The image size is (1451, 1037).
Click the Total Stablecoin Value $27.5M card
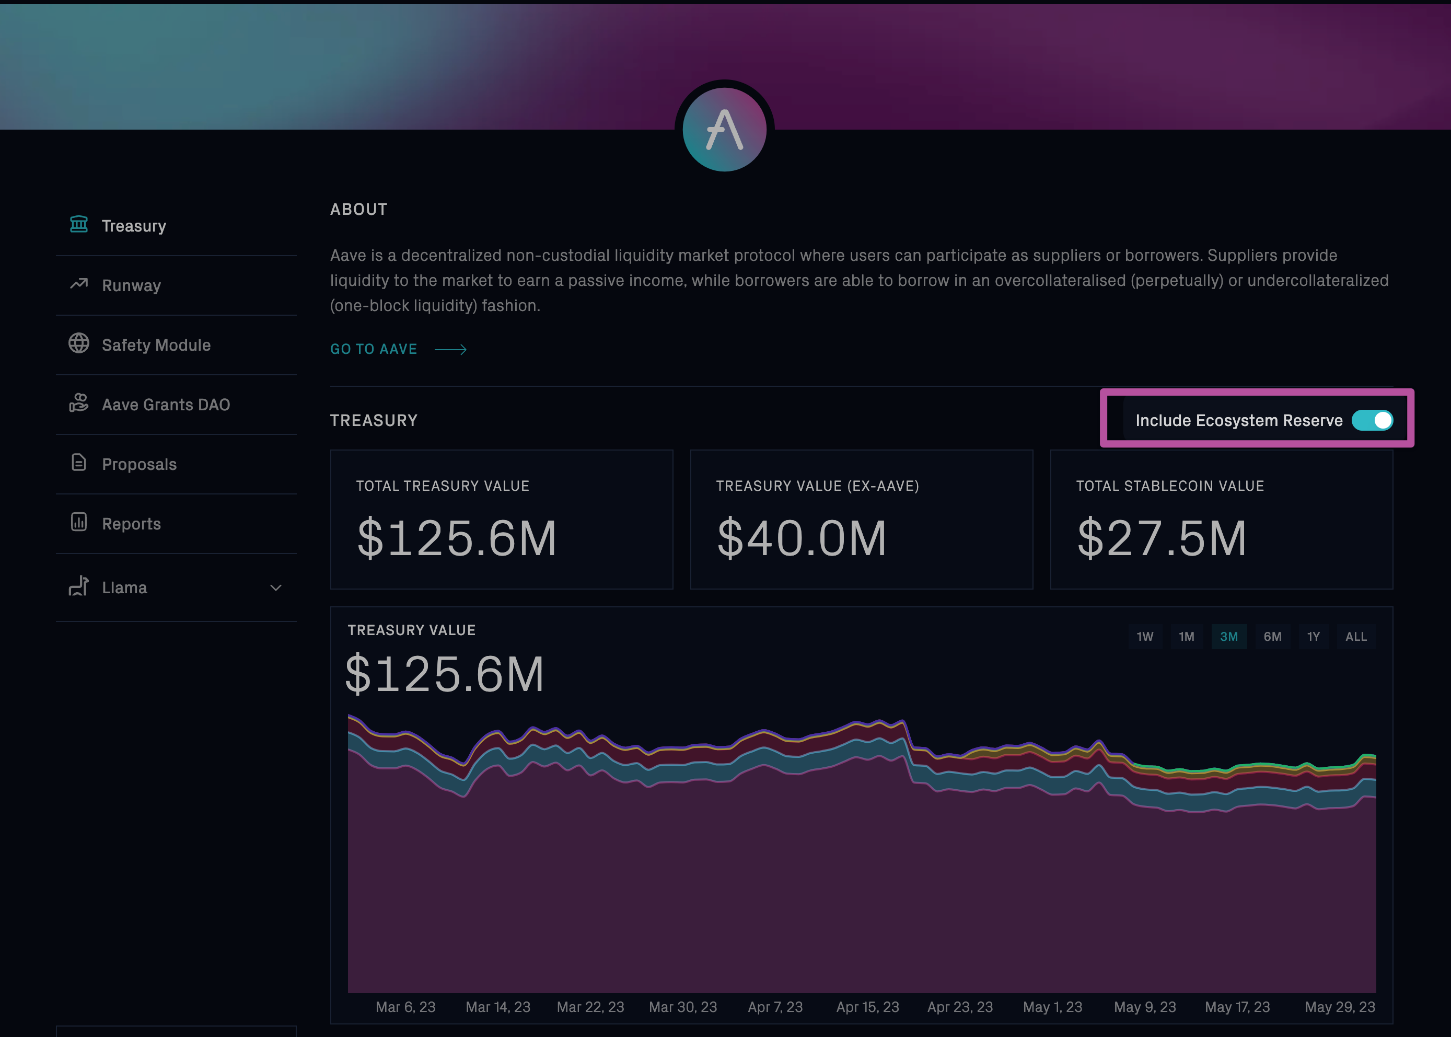tap(1221, 519)
